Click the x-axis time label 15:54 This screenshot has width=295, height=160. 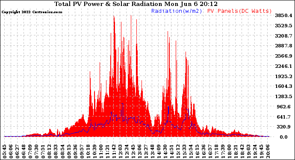[191, 151]
